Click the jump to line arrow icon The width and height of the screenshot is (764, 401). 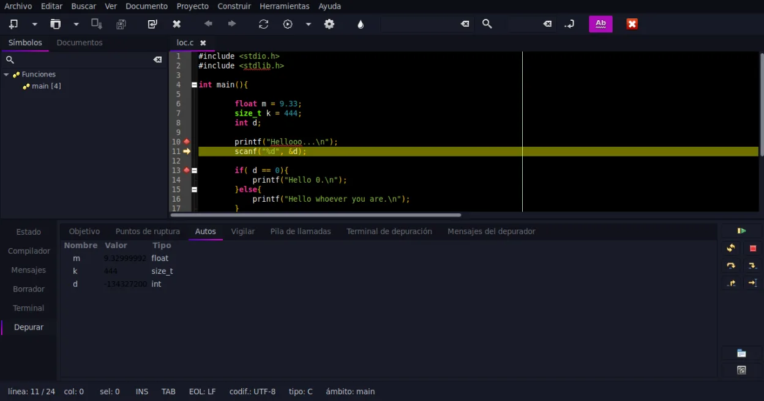point(569,24)
